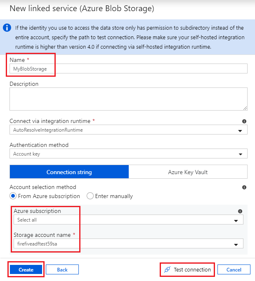The image size is (255, 281).
Task: Expand the Azure subscription dropdown
Action: (x=236, y=220)
